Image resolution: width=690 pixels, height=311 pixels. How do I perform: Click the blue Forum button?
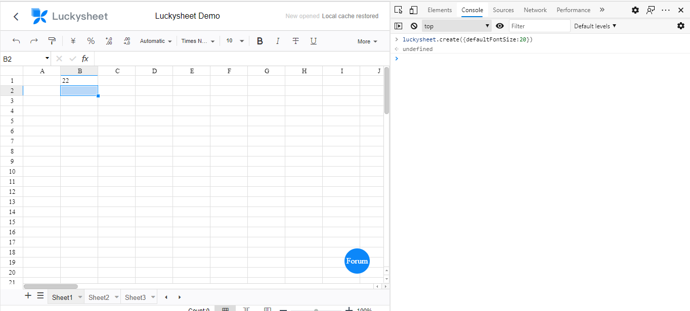coord(357,261)
